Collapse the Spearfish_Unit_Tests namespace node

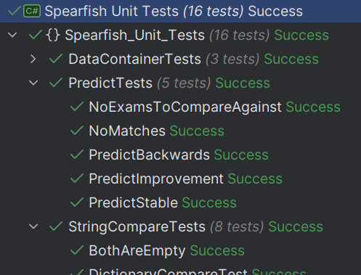point(12,35)
